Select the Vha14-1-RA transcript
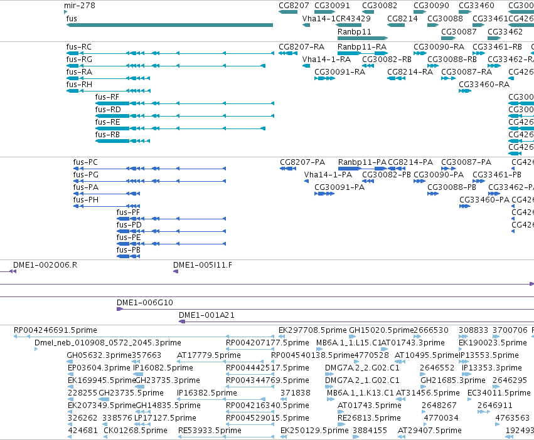This screenshot has height=440, width=534. (x=306, y=66)
